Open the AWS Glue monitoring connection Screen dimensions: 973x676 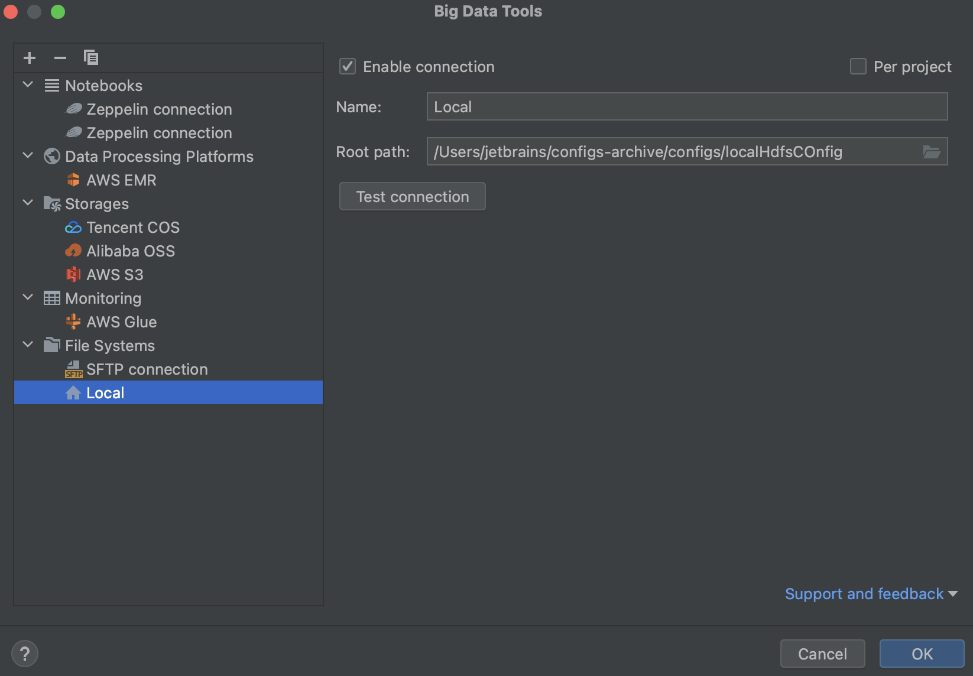[121, 321]
